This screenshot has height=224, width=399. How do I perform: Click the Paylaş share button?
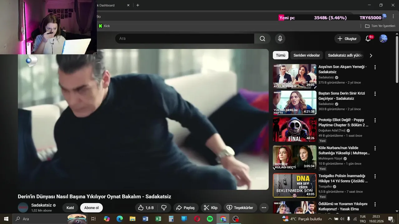pyautogui.click(x=185, y=208)
